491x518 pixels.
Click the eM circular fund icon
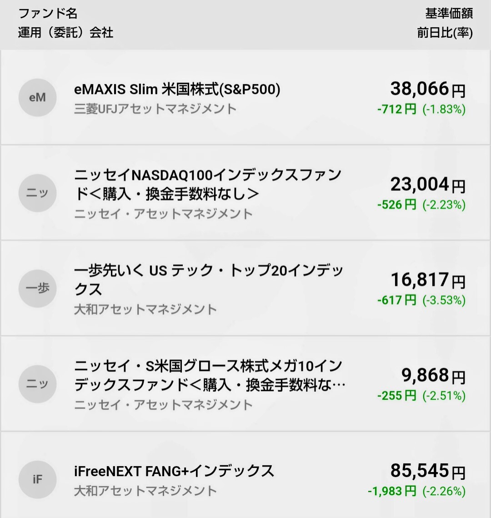(x=37, y=97)
